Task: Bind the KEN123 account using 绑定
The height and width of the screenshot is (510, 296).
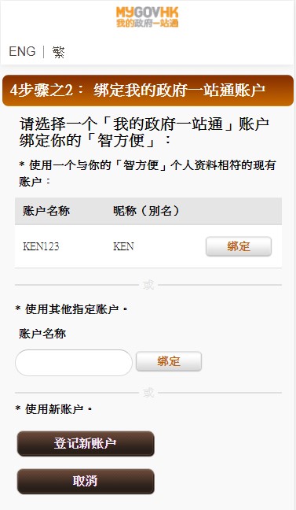Action: point(239,246)
